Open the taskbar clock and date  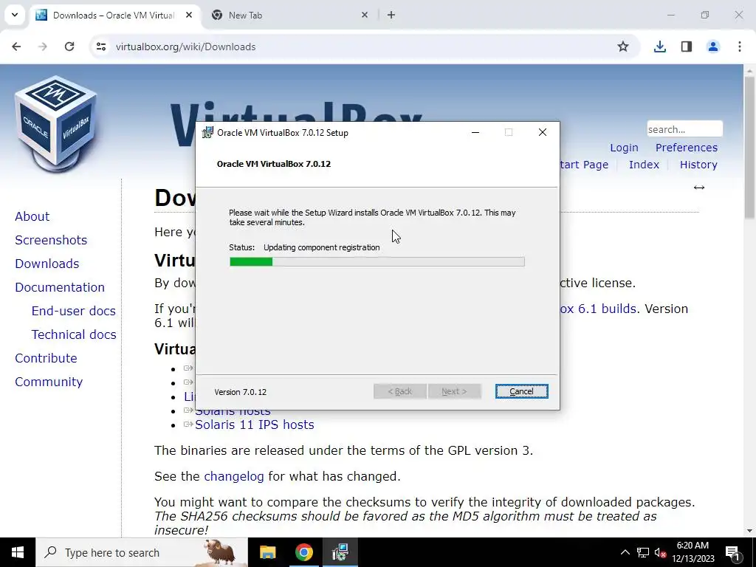[693, 552]
